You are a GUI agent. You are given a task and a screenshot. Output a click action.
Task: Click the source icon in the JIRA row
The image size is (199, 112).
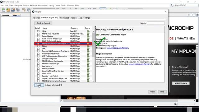[x=88, y=31]
